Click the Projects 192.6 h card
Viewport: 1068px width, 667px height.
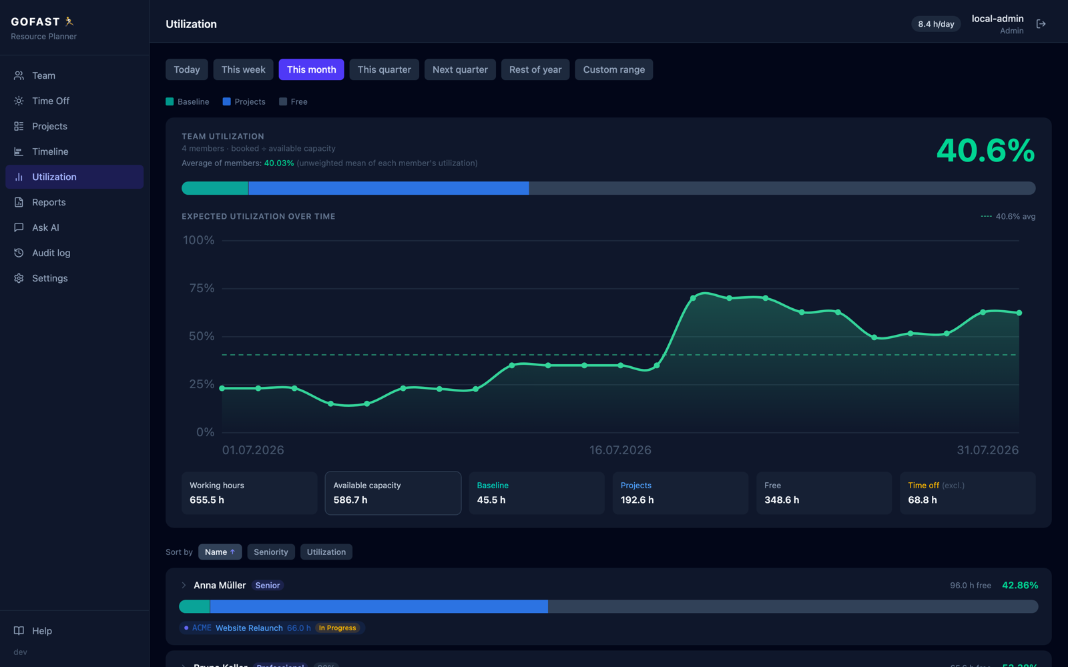(680, 493)
